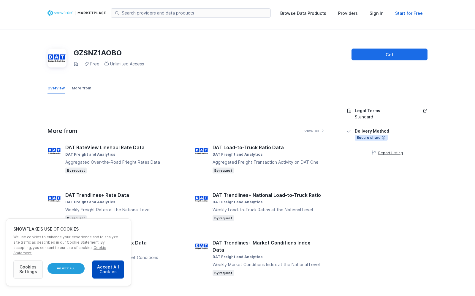This screenshot has height=296, width=475.
Task: Click the magnifying glass search icon
Action: point(117,13)
